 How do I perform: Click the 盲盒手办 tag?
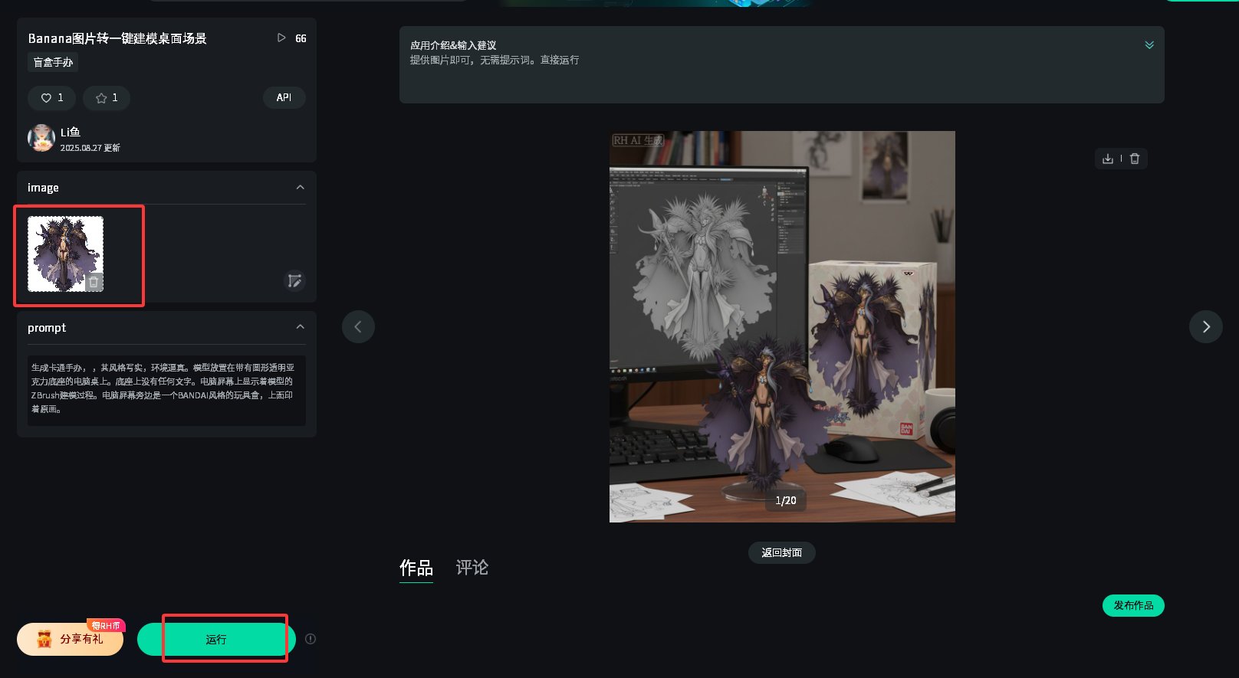pyautogui.click(x=53, y=62)
